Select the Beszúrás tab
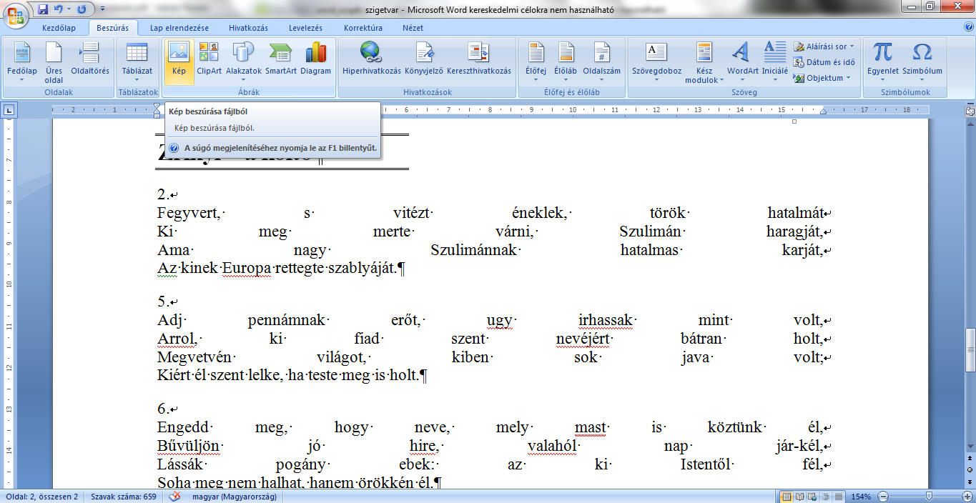This screenshot has height=503, width=976. point(113,28)
